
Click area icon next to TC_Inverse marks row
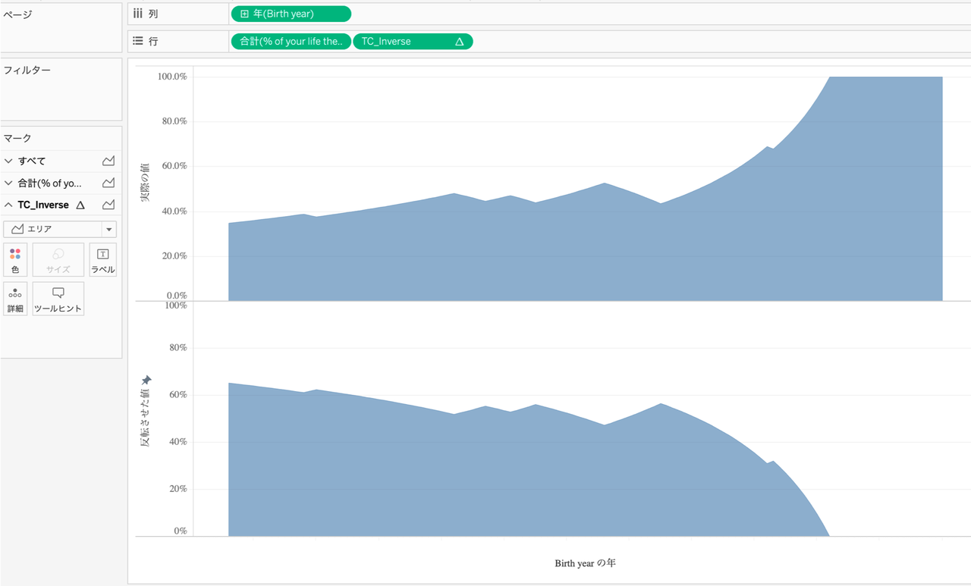click(x=108, y=205)
